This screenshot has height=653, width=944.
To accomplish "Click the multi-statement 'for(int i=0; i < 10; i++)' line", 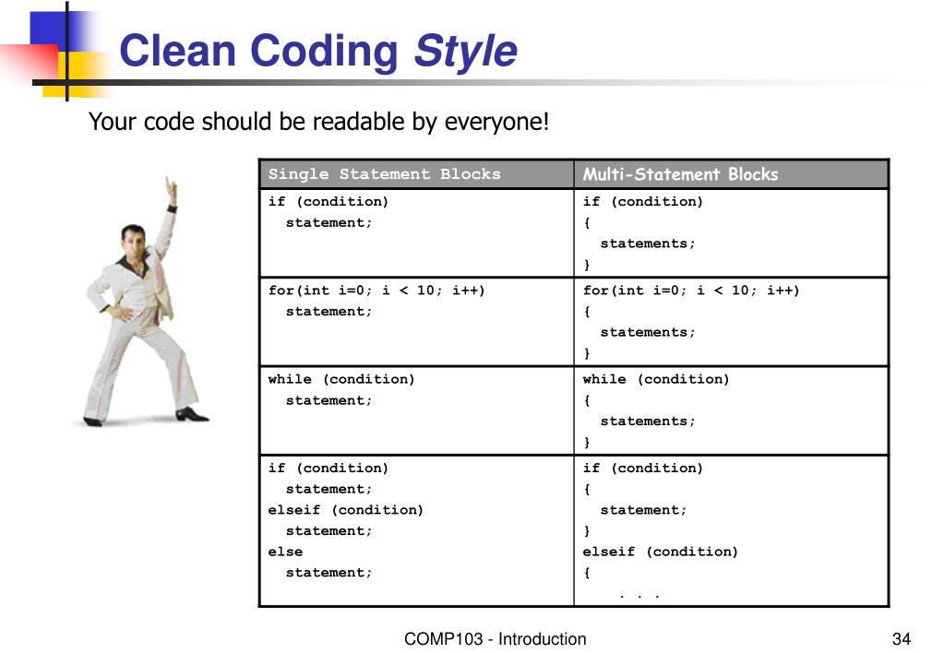I will click(x=691, y=291).
